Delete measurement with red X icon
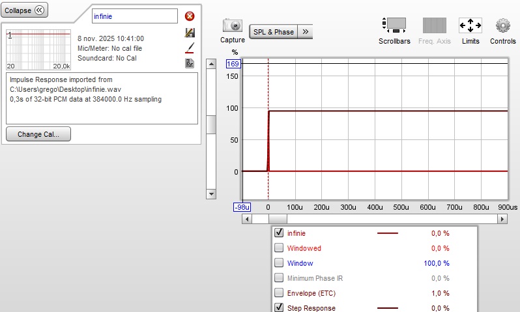The height and width of the screenshot is (312, 520). (190, 16)
